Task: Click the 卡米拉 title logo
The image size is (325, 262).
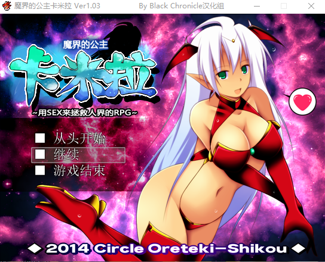Action: tap(83, 76)
